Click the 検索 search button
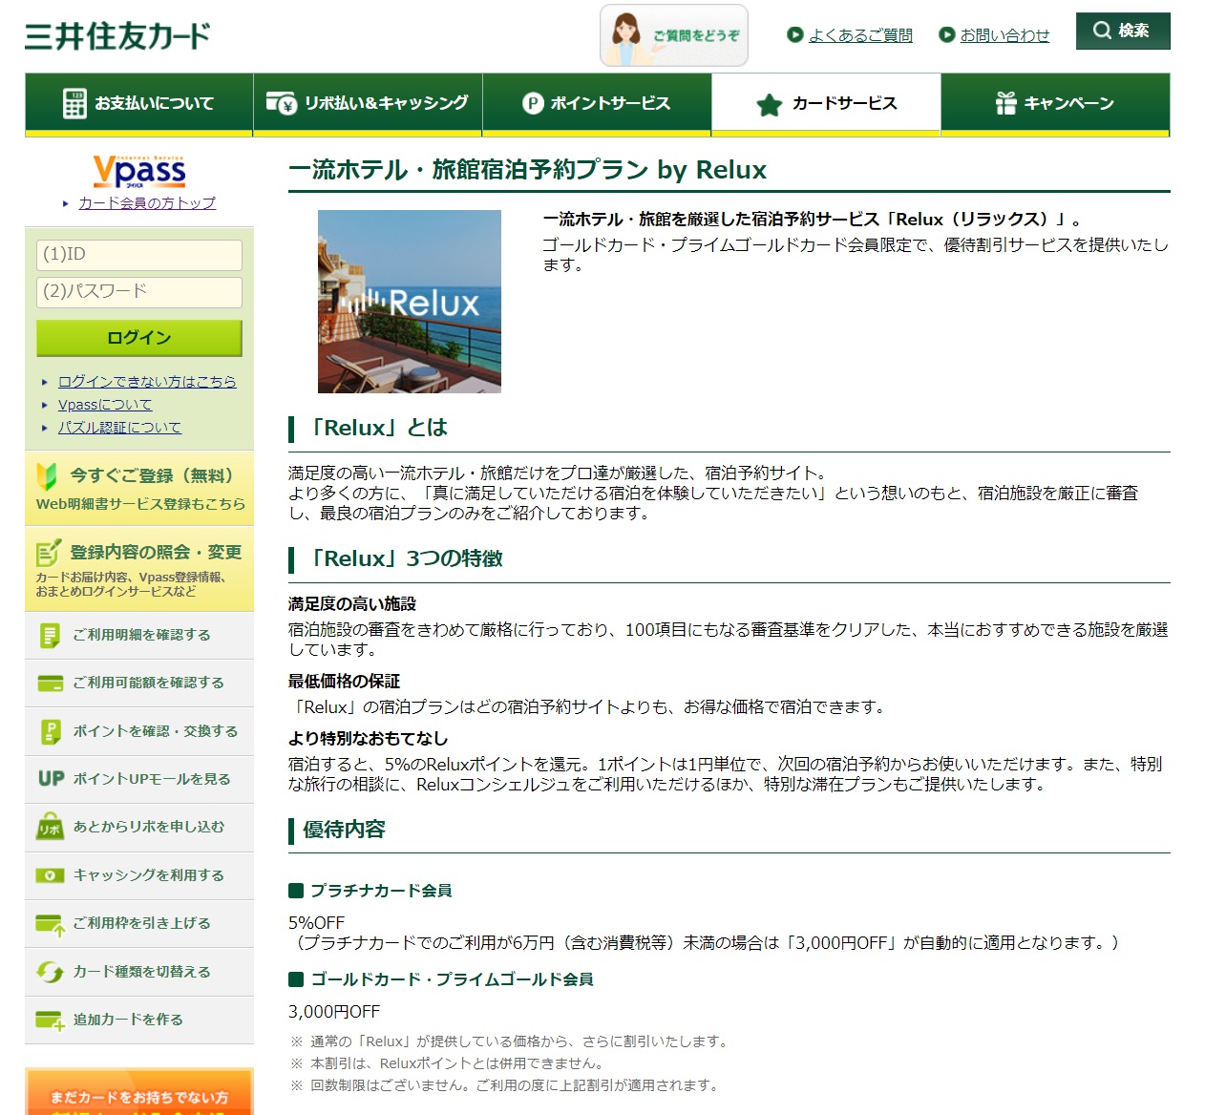The image size is (1205, 1115). tap(1123, 31)
